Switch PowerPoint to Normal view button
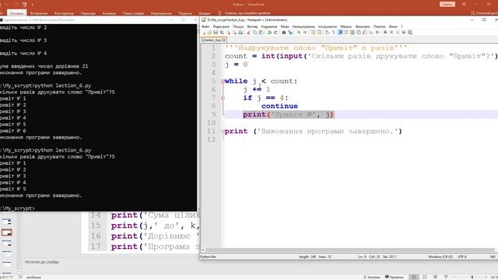Screen dimensions: 498x280 (413, 277)
